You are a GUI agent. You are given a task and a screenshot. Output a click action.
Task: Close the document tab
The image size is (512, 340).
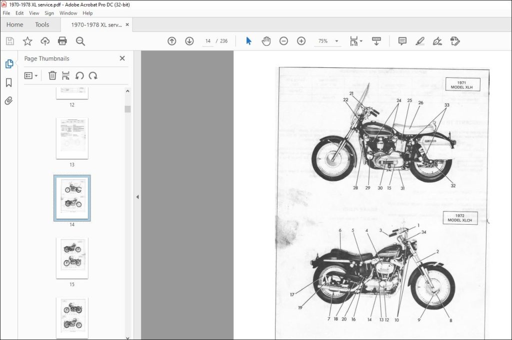127,24
